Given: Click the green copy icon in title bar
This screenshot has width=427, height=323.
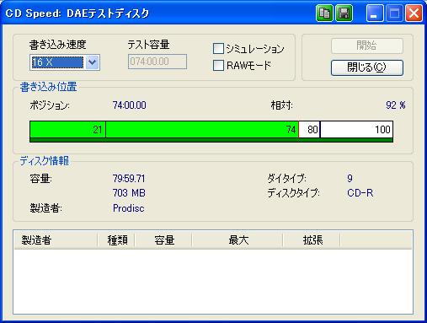Looking at the screenshot, I should coord(324,13).
